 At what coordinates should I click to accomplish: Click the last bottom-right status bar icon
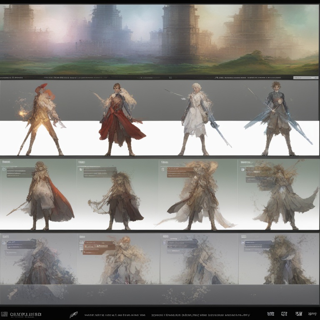click(x=312, y=314)
